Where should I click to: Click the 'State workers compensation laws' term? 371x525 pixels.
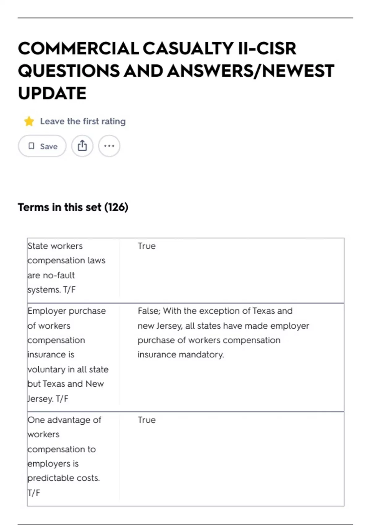(x=66, y=268)
